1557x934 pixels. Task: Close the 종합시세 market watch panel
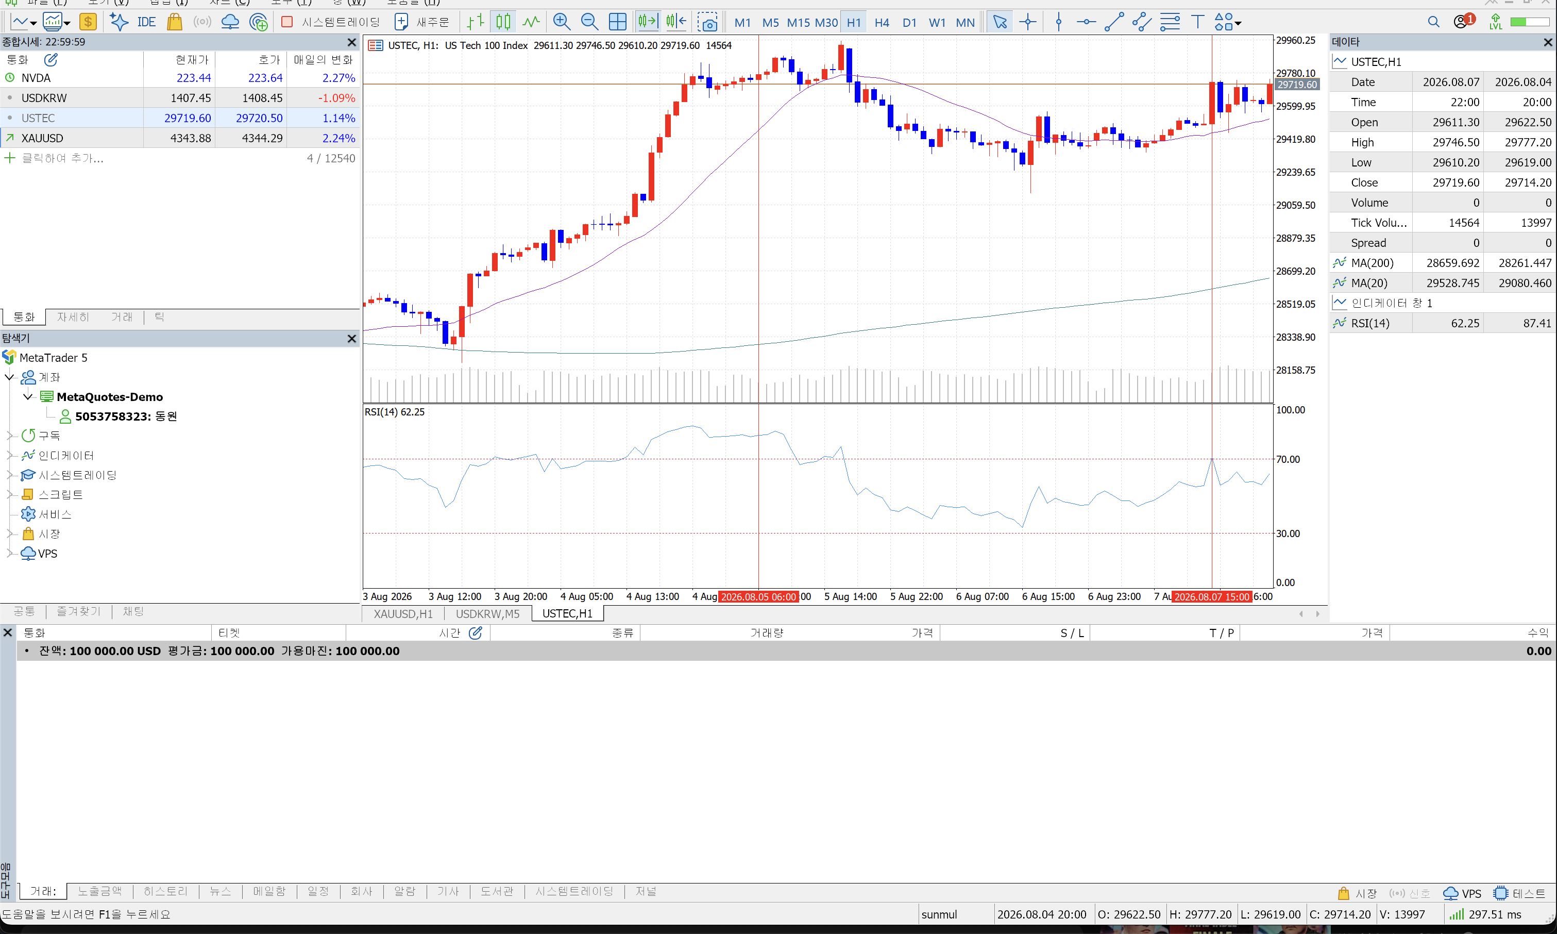coord(352,42)
